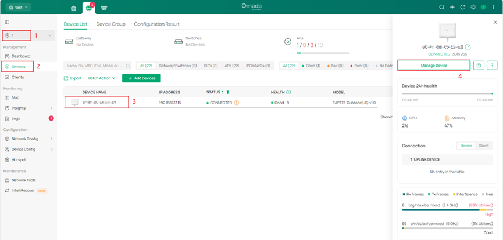Click the APs status count summary
This screenshot has height=240, width=503.
(309, 45)
